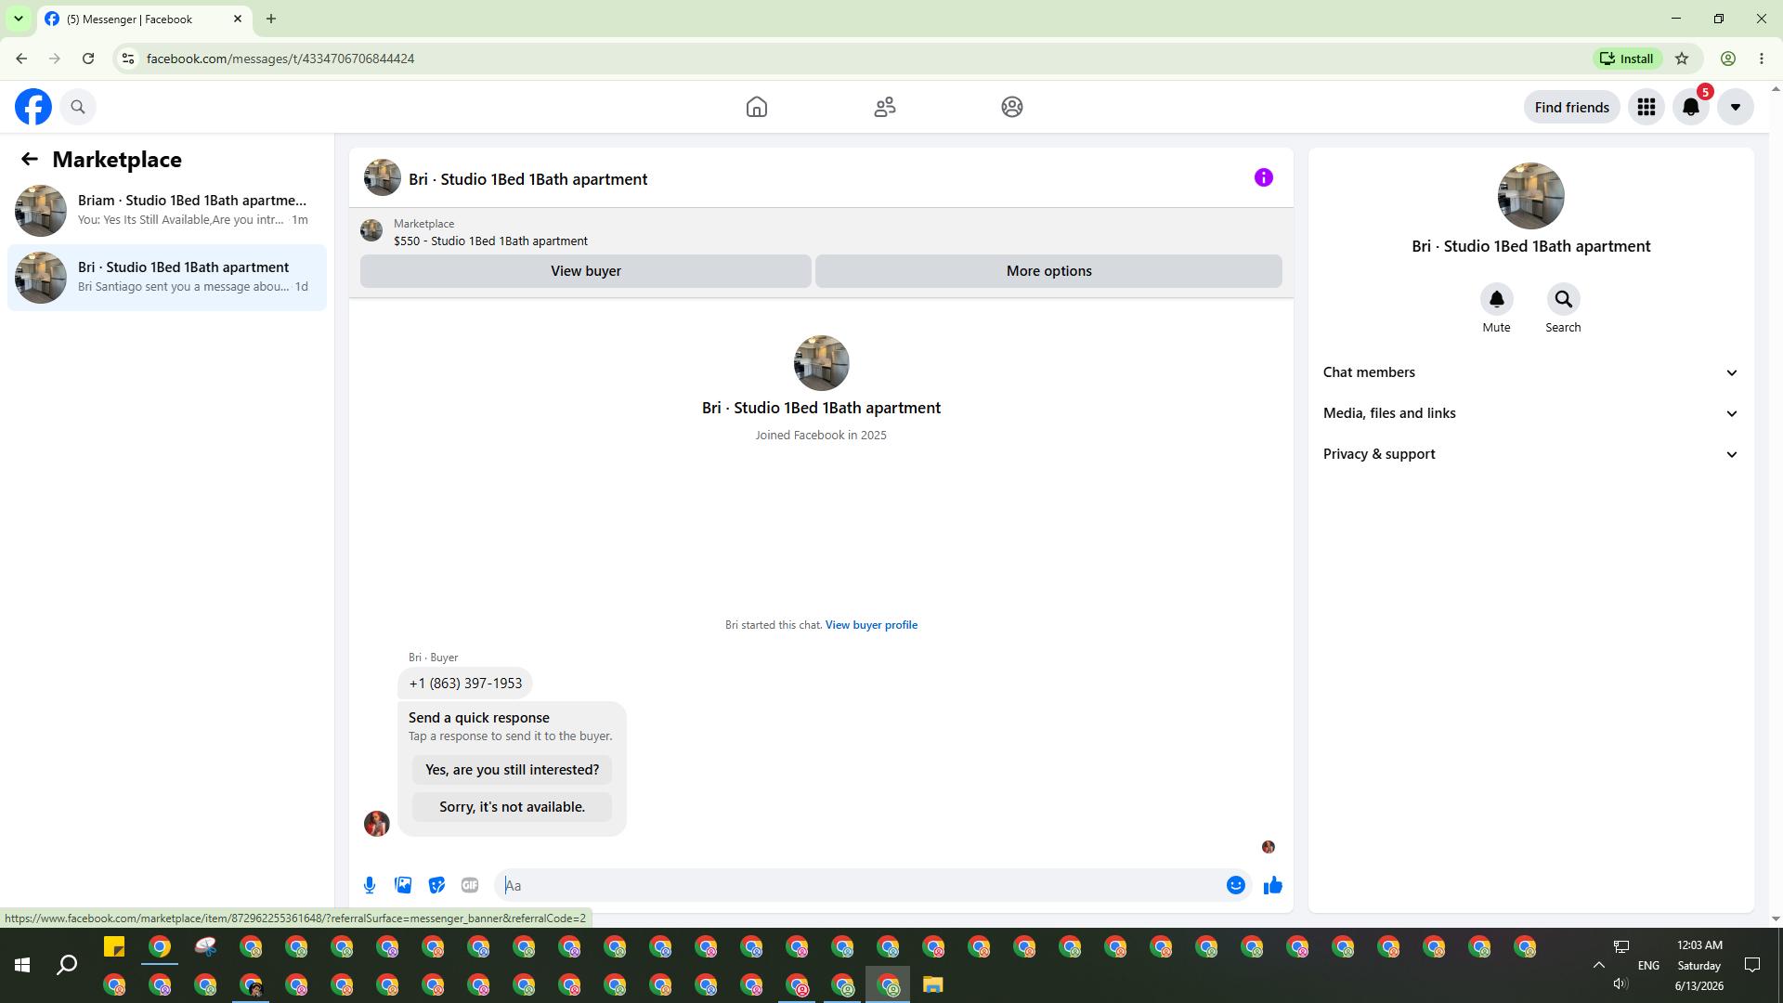
Task: Click the More options button
Action: pyautogui.click(x=1049, y=271)
